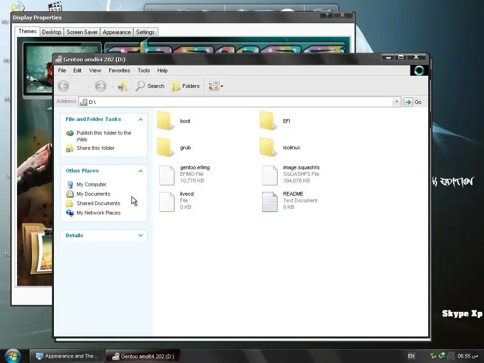This screenshot has width=484, height=363.
Task: Click the My Computer sidebar icon
Action: click(x=70, y=185)
